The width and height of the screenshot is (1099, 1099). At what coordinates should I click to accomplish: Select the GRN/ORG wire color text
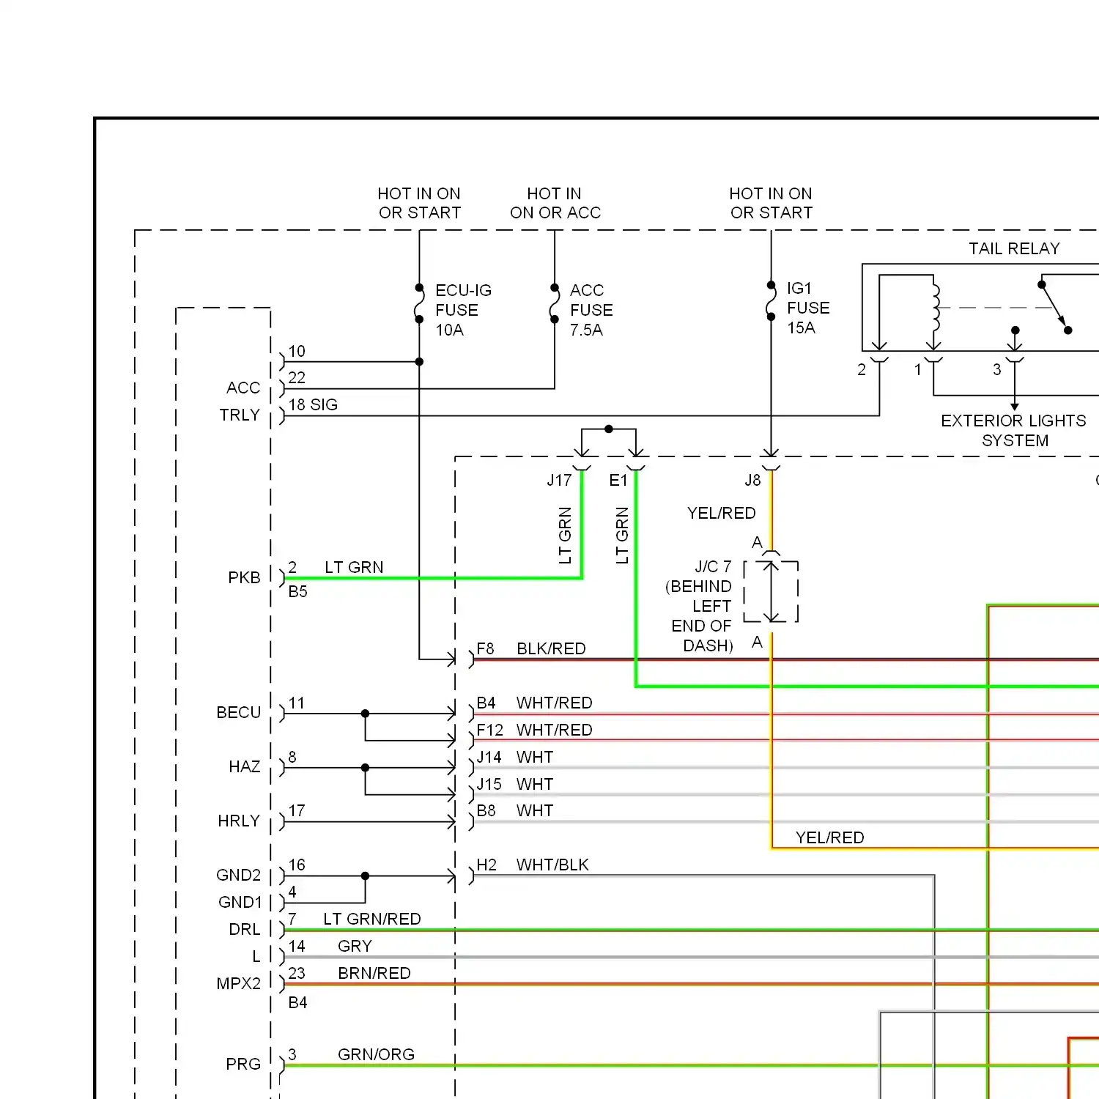point(376,1054)
